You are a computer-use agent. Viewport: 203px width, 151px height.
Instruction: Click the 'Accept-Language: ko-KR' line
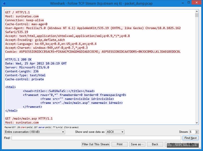51,44
